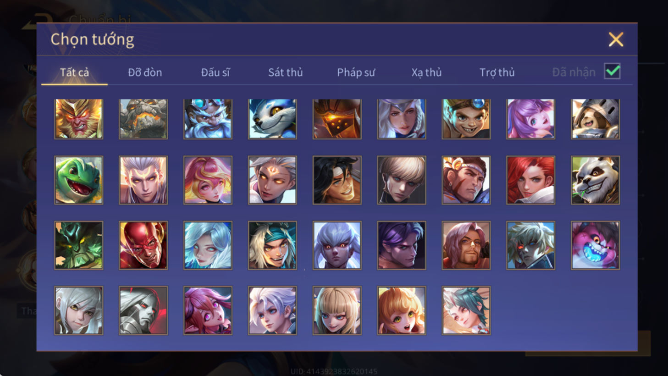The width and height of the screenshot is (668, 376).
Task: Pick the green chameleon hero portrait
Action: click(78, 180)
